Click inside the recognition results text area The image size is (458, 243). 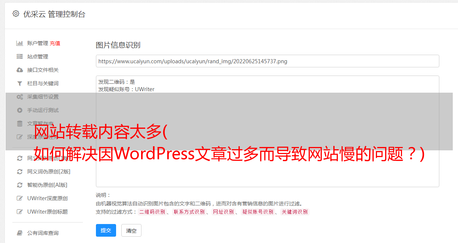point(267,131)
